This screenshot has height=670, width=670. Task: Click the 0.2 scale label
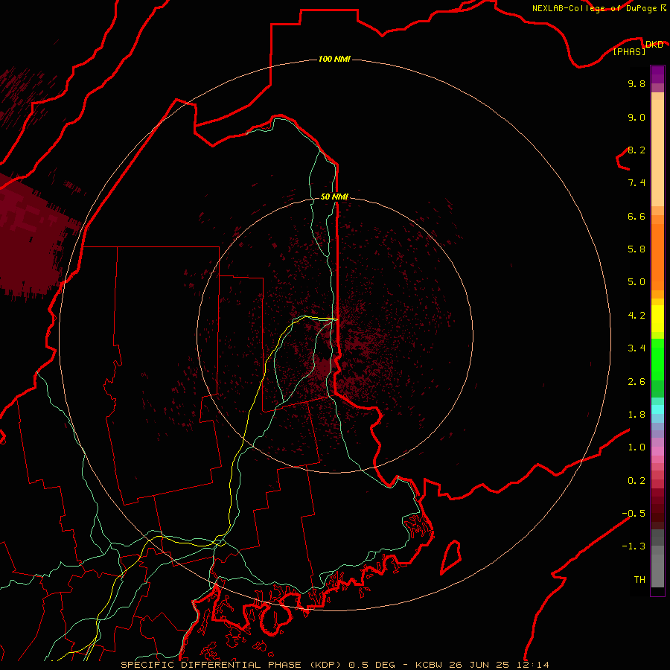tap(636, 481)
